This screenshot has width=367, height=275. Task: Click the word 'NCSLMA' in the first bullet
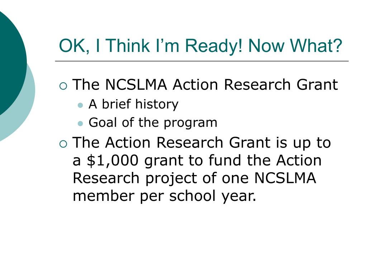tap(136, 85)
